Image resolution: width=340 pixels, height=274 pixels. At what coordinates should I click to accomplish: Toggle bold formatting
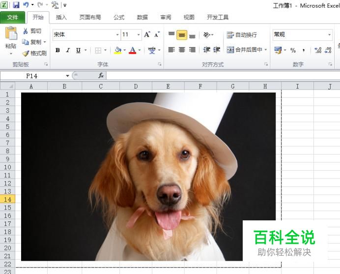57,50
